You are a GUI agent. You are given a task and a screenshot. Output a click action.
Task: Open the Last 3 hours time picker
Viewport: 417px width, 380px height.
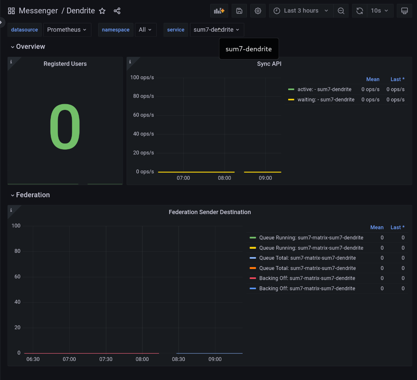[301, 11]
